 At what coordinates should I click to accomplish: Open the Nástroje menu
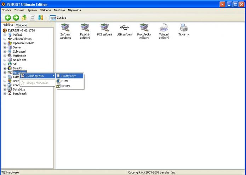59,10
